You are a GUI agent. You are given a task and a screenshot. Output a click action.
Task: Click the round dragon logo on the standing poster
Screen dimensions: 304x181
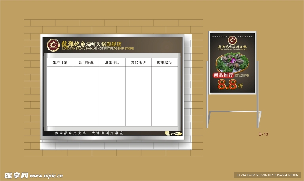click(232, 40)
